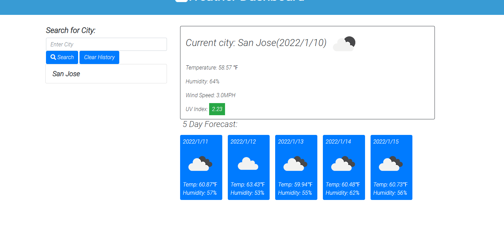
Task: Click the Temperature reading of 58.57 °F
Action: pyautogui.click(x=212, y=67)
